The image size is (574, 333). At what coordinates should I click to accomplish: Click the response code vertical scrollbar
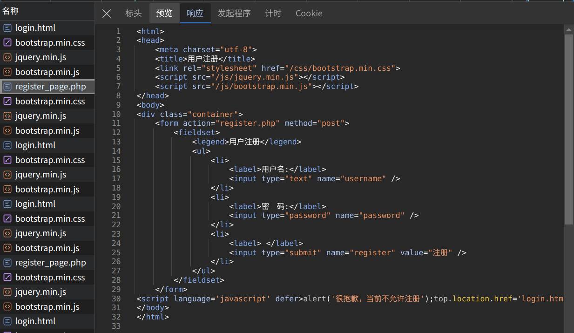pos(568,126)
